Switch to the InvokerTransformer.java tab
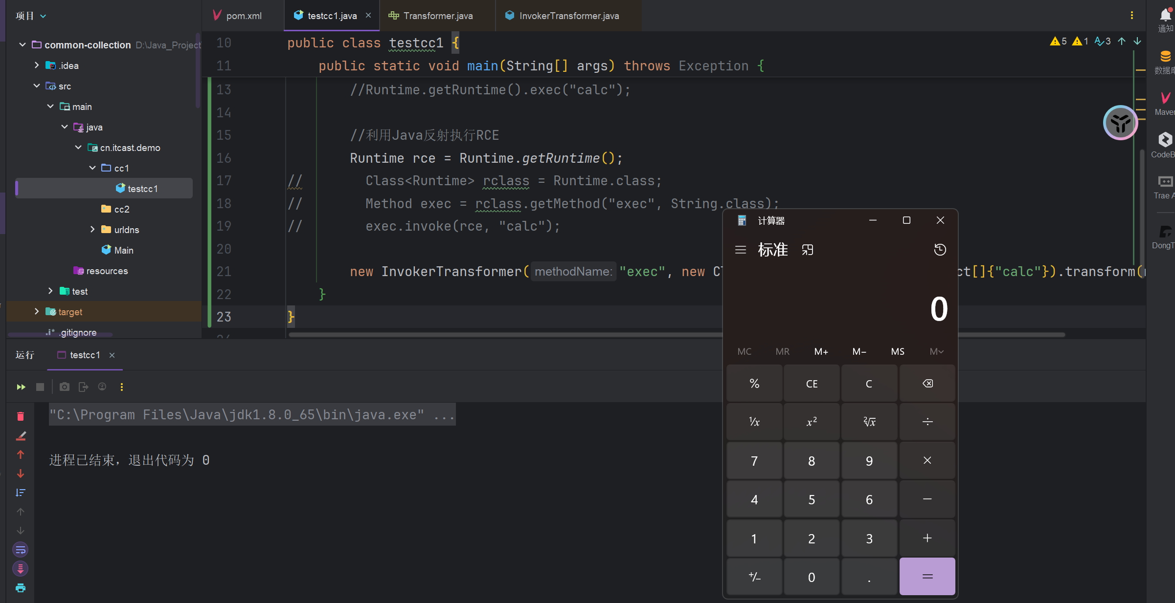1175x603 pixels. (x=568, y=16)
